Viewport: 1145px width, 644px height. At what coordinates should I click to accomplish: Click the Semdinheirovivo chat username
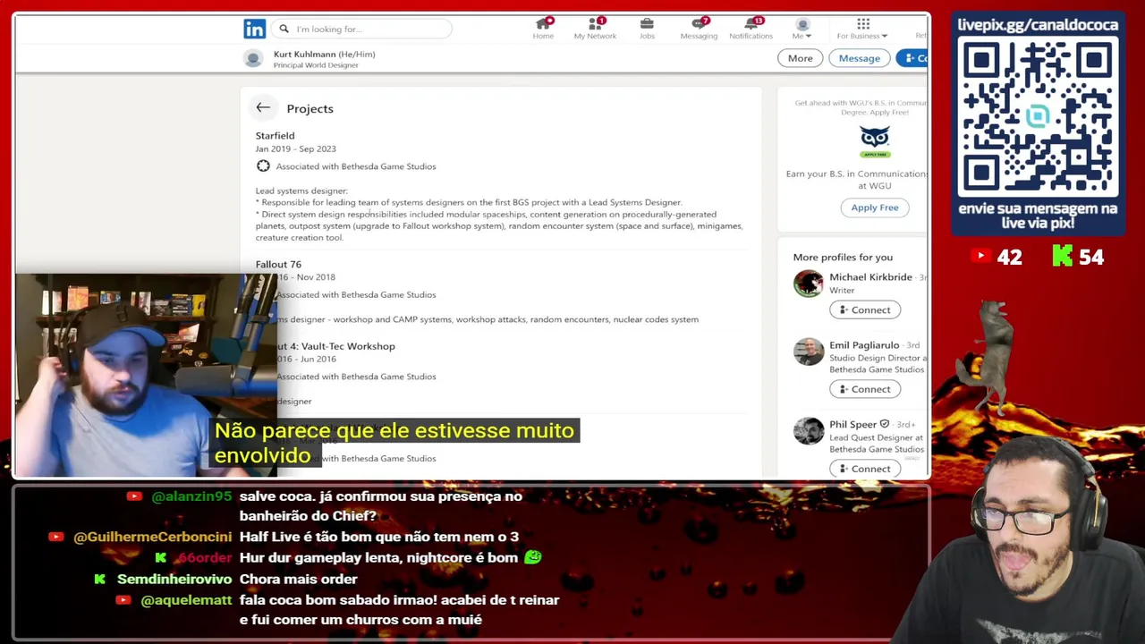[174, 579]
